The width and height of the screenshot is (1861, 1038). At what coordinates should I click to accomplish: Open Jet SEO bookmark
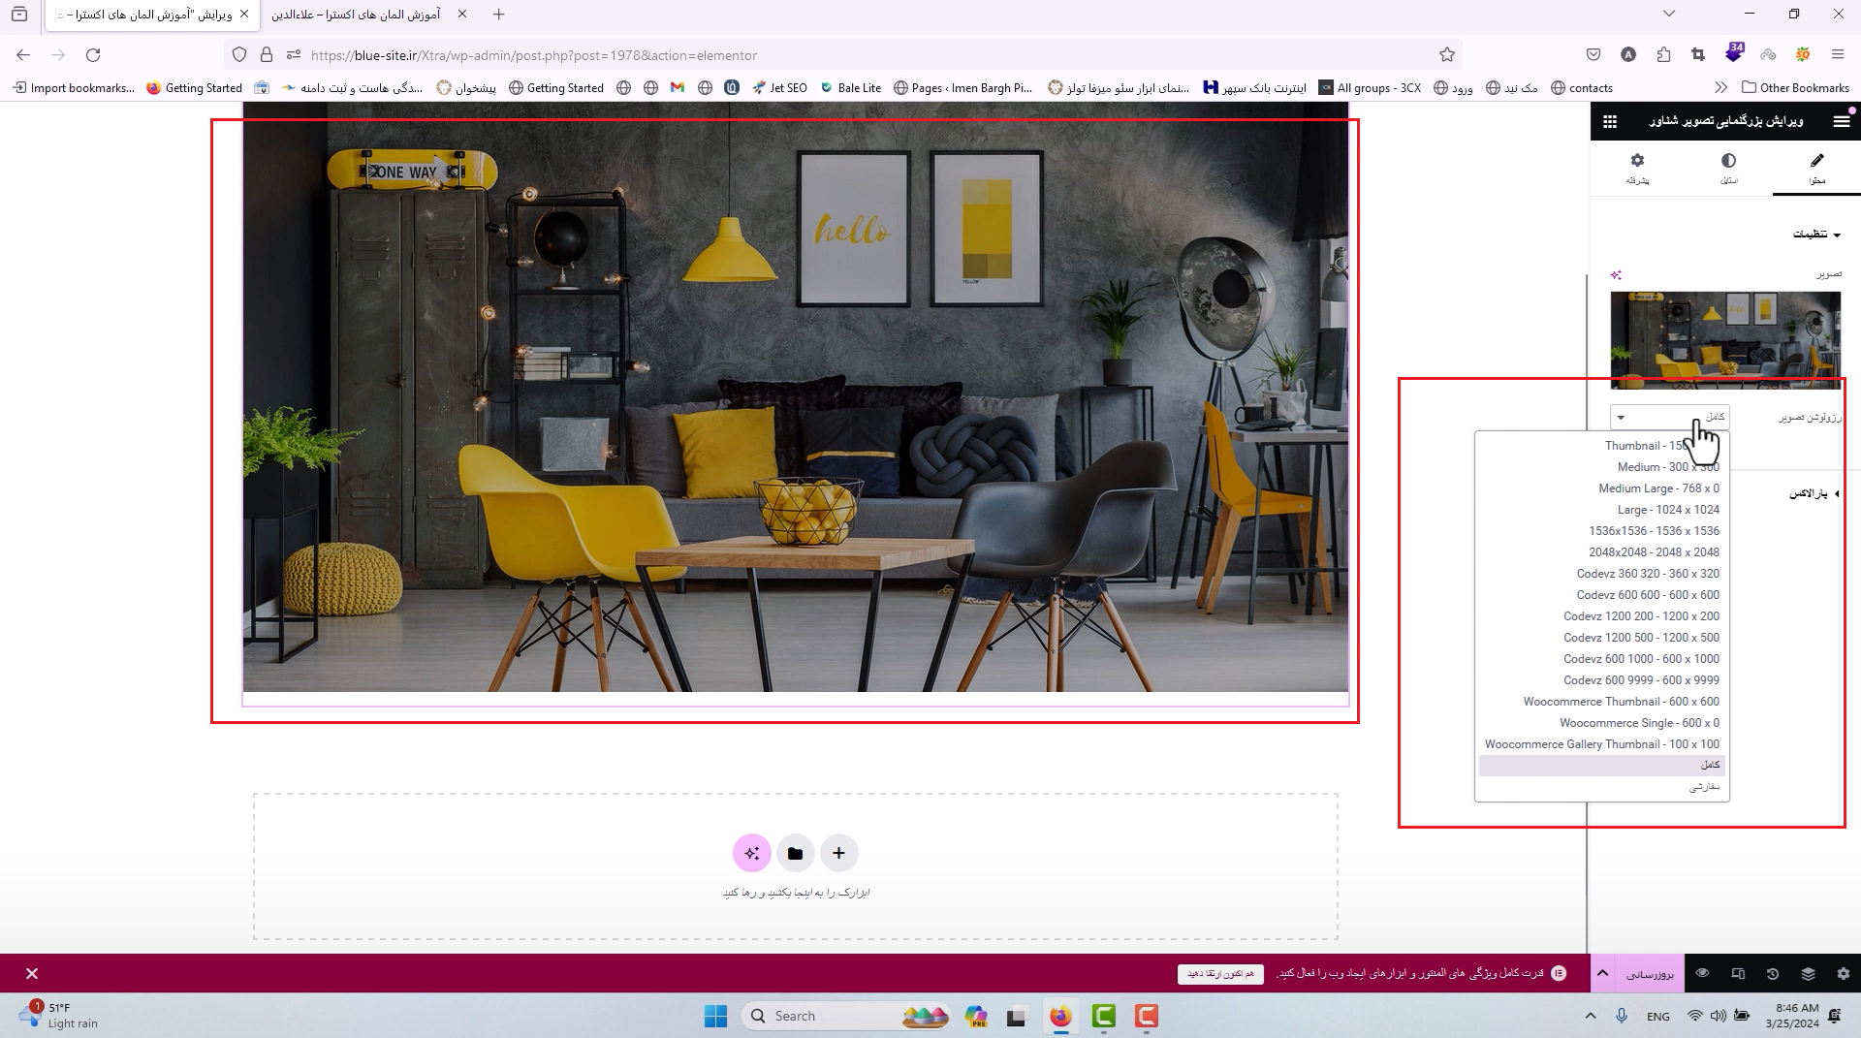[780, 88]
